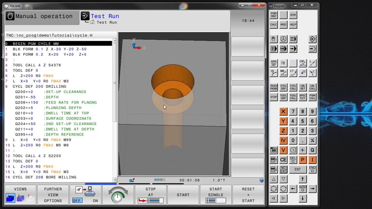Viewport: 372px width, 209px height.
Task: Click the RESET + START soft key
Action: tap(248, 195)
